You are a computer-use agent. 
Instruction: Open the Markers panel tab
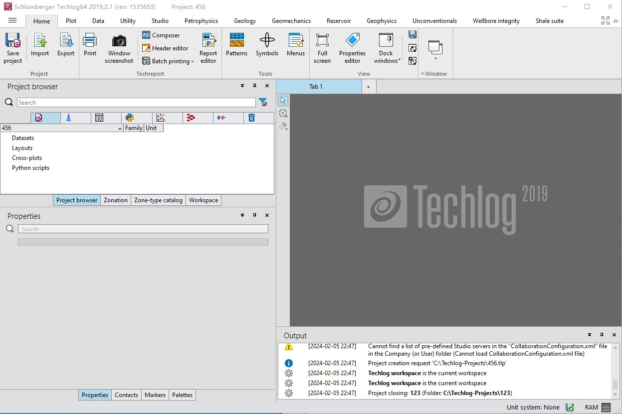coord(155,395)
